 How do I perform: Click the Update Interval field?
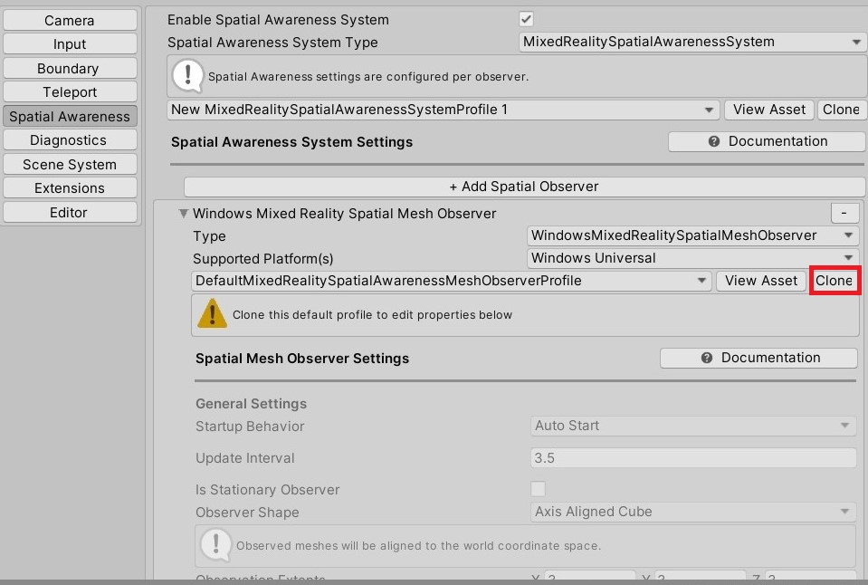(x=693, y=458)
